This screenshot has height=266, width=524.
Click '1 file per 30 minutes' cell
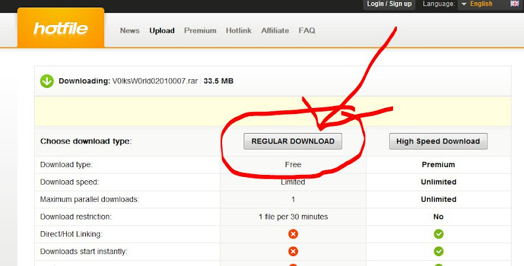tap(293, 217)
